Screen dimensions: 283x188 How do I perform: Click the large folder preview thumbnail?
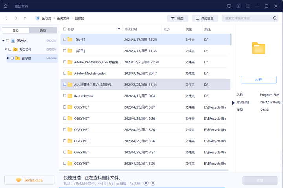click(259, 48)
